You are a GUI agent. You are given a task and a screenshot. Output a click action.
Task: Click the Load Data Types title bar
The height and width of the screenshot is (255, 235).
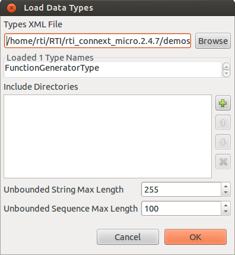pos(117,8)
